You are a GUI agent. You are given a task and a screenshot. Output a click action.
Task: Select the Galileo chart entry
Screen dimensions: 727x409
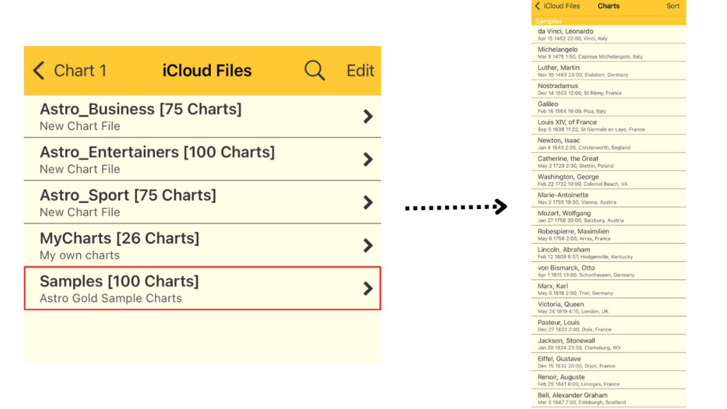pos(608,107)
